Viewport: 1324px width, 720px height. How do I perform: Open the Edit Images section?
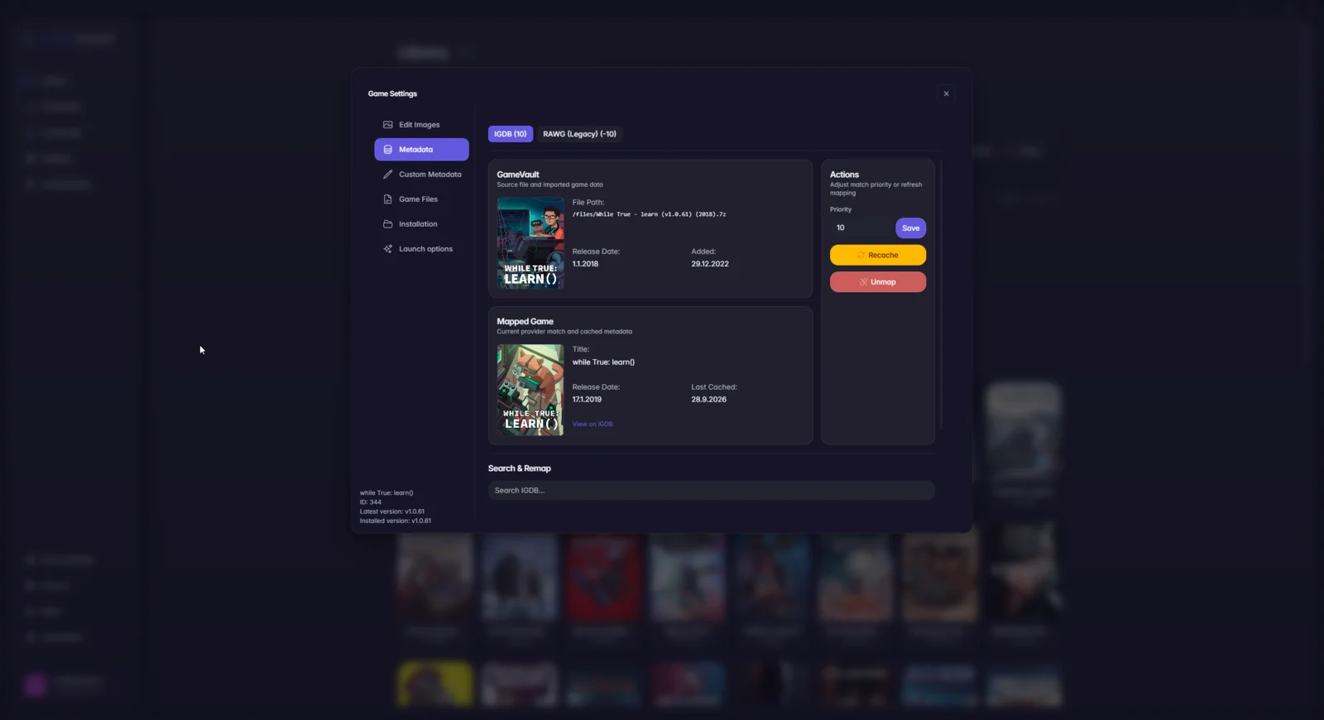[421, 125]
